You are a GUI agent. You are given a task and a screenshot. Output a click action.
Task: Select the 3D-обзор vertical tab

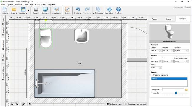[x=3, y=58]
